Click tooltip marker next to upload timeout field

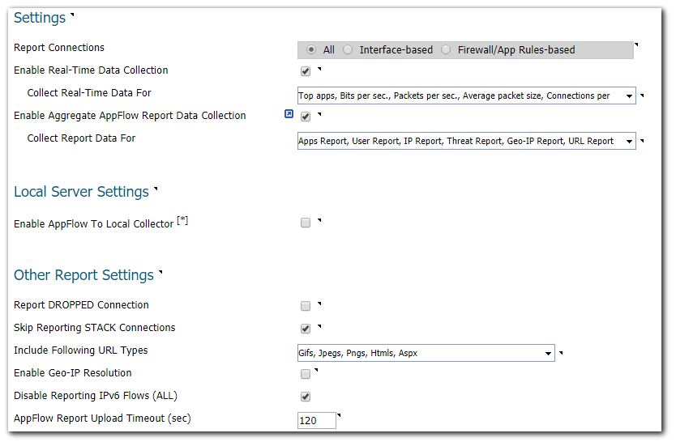340,416
